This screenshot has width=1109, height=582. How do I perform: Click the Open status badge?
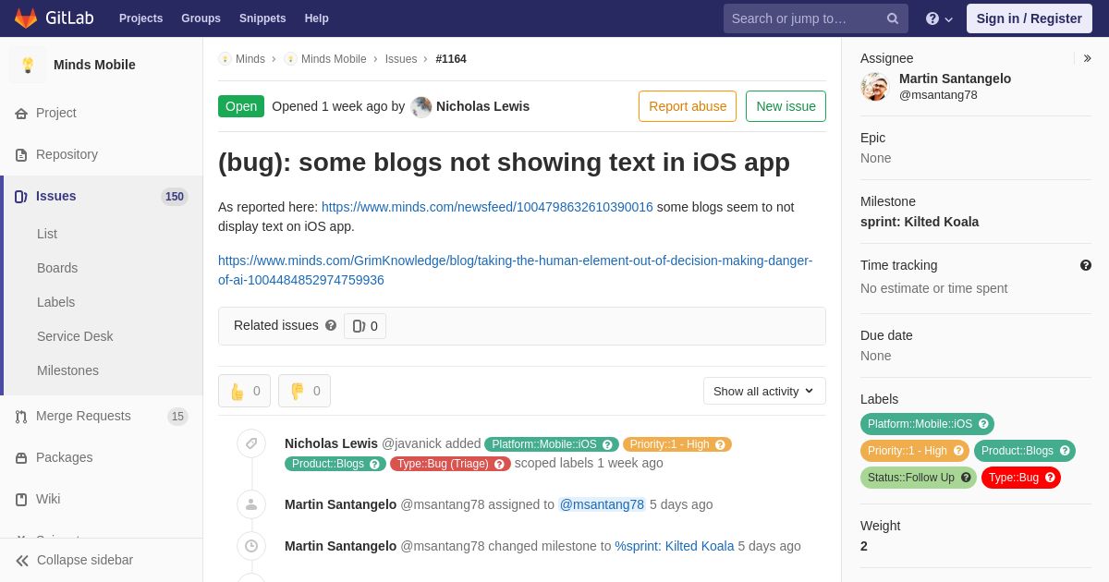click(x=241, y=106)
